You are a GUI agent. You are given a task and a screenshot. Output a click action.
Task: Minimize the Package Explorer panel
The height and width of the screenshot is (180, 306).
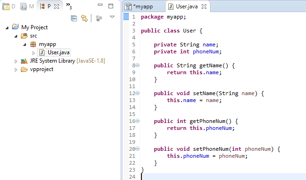[x=100, y=5]
